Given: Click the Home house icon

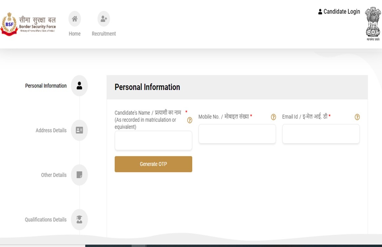Looking at the screenshot, I should (x=74, y=19).
